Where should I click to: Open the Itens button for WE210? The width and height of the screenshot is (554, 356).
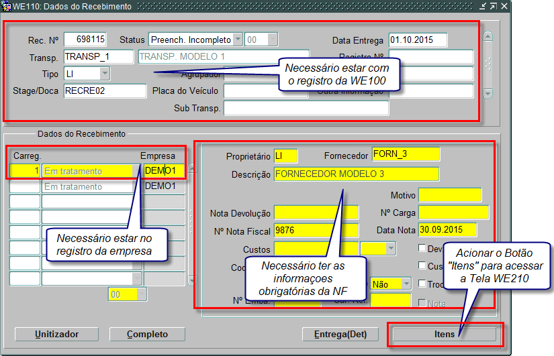point(445,334)
